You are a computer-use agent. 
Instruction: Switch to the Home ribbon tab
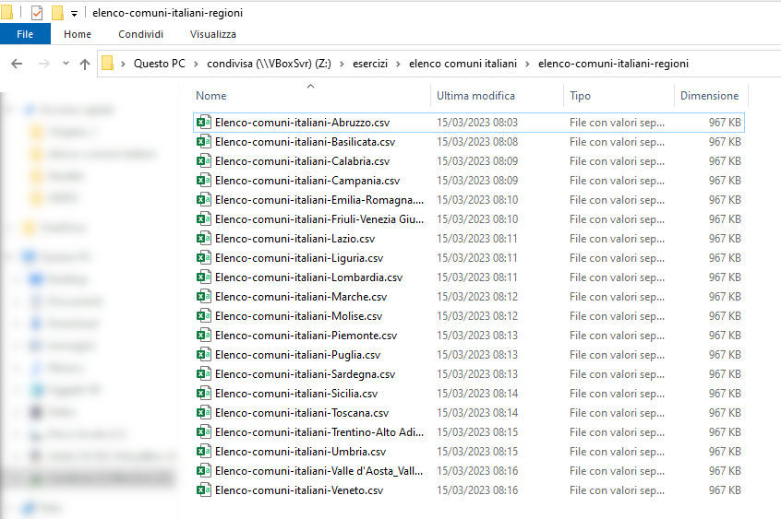point(78,34)
